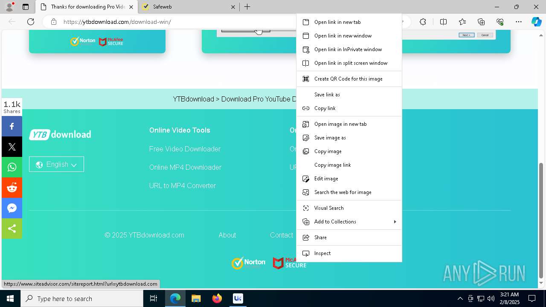Click the page vertical scrollbar thumb
The width and height of the screenshot is (546, 307).
tap(541, 220)
